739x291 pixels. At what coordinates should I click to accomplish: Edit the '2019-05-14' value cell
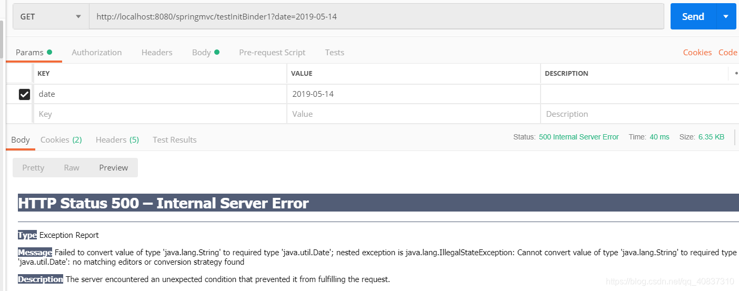(x=414, y=94)
